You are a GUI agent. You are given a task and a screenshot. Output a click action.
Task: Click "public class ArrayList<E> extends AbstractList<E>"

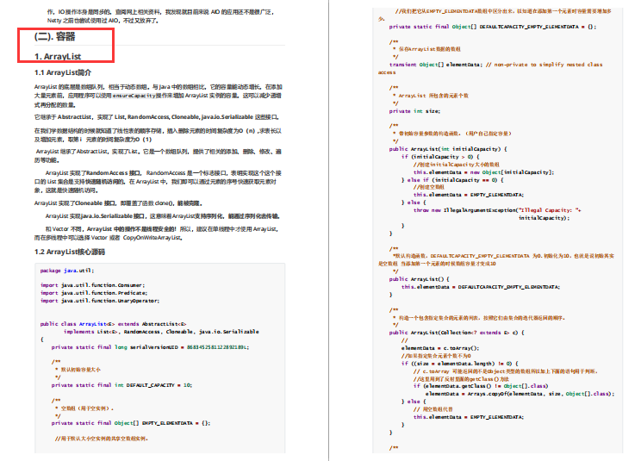point(113,324)
